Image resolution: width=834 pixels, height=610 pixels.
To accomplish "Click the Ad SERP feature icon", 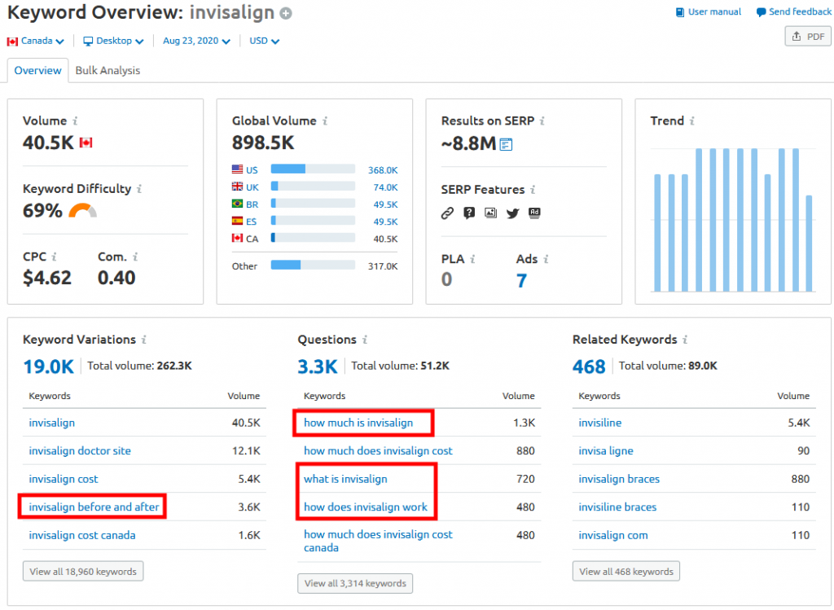I will (534, 213).
